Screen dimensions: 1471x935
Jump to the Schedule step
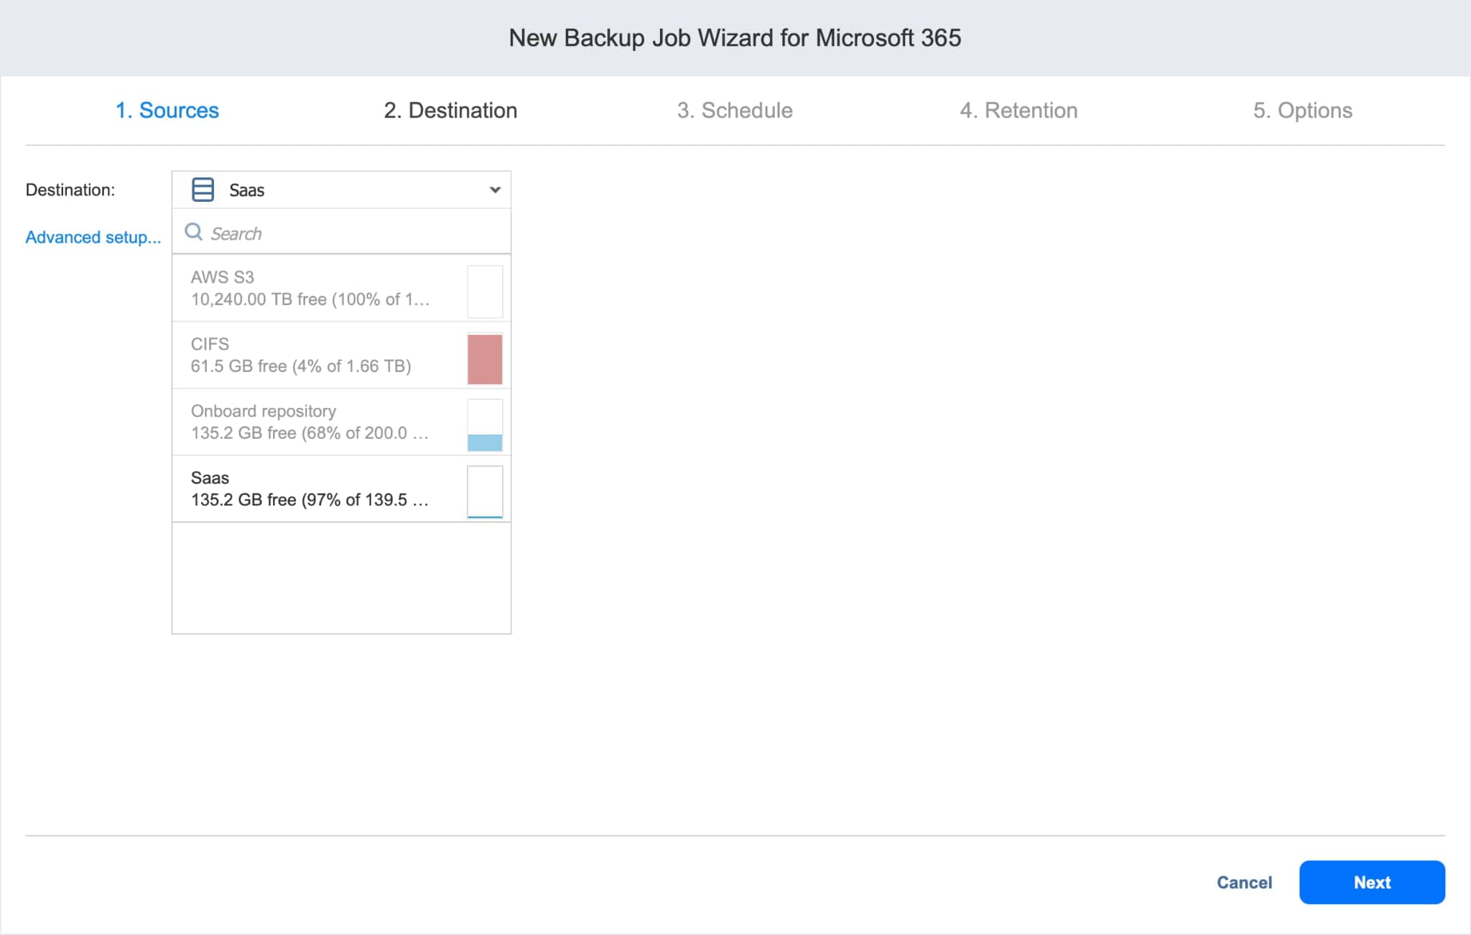click(x=734, y=110)
